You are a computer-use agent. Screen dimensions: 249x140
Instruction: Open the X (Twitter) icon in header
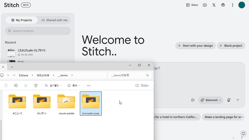pos(214,5)
